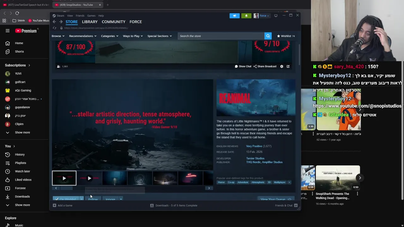This screenshot has height=227, width=404.
Task: Open Tarsier Studios developer page
Action: point(255,158)
